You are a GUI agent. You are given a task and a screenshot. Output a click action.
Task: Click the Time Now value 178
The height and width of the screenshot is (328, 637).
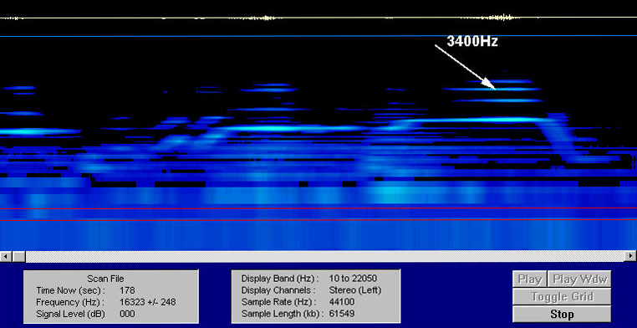click(x=127, y=290)
